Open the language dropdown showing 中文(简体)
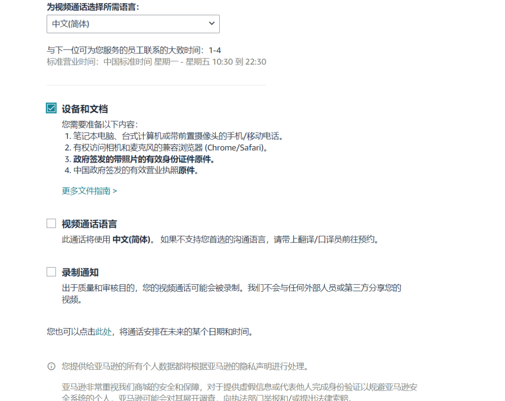The height and width of the screenshot is (401, 505). pos(133,24)
